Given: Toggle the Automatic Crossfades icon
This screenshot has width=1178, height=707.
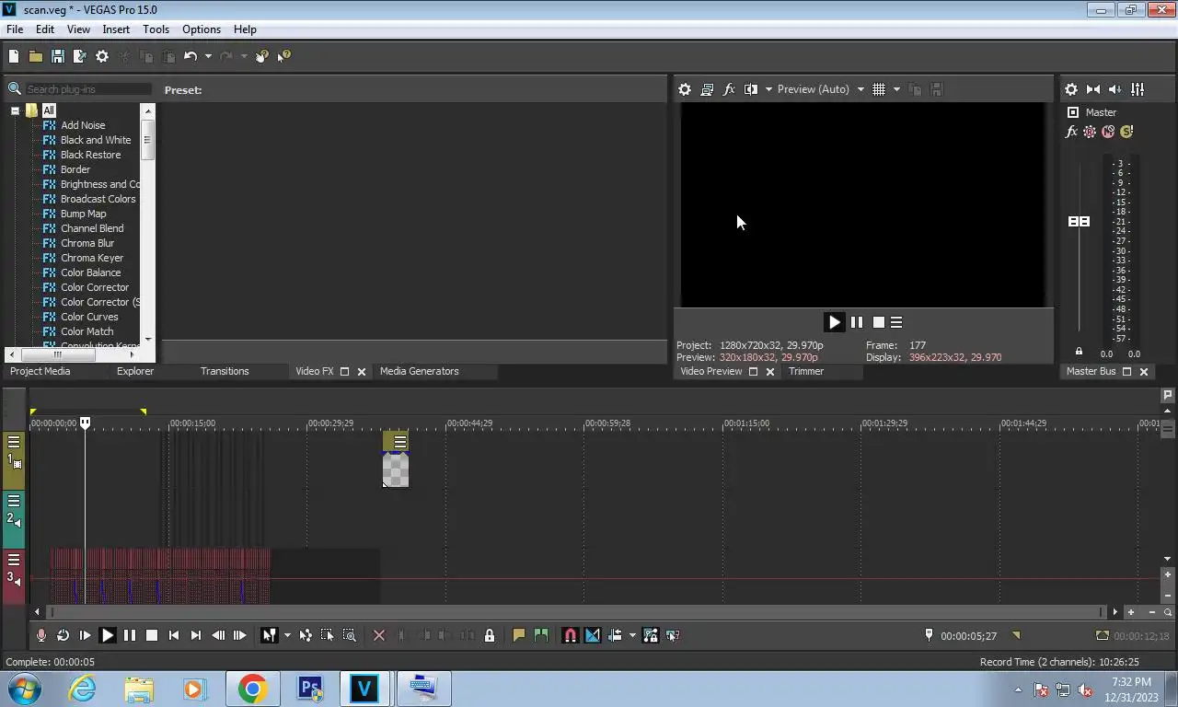Looking at the screenshot, I should click(592, 635).
